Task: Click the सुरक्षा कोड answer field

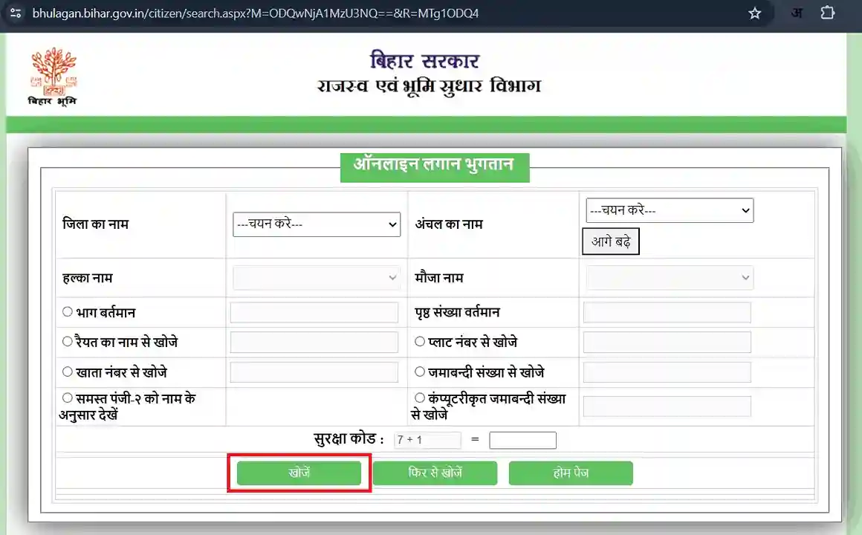Action: pyautogui.click(x=523, y=440)
